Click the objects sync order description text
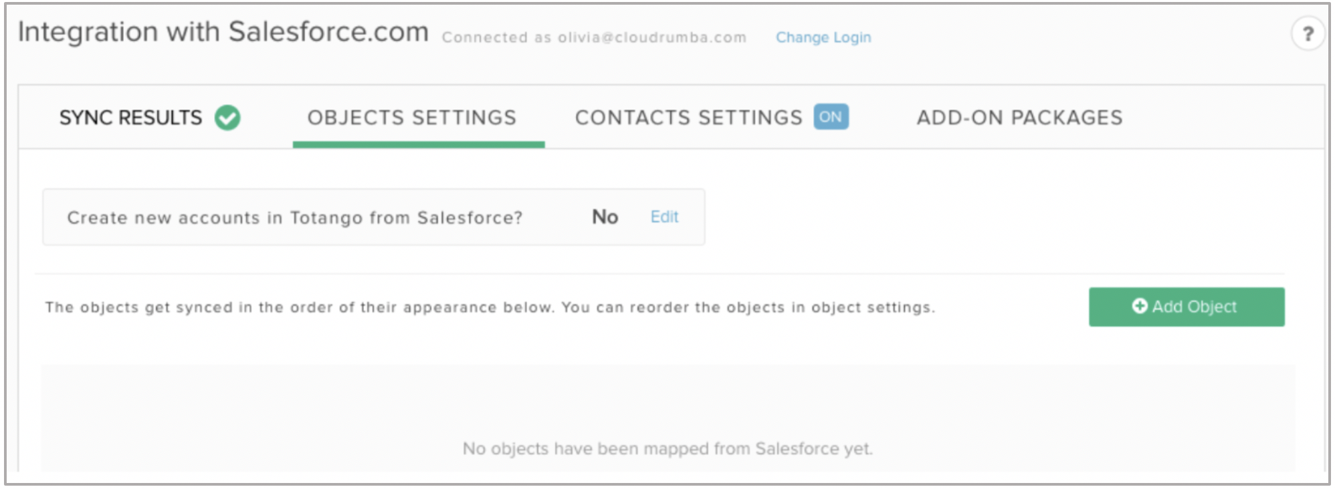The image size is (1335, 489). click(490, 307)
